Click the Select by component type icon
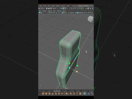Viewport: 132px width, 99px height. (x=66, y=8)
